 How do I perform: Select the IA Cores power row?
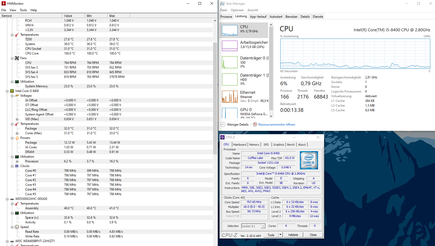point(106,147)
